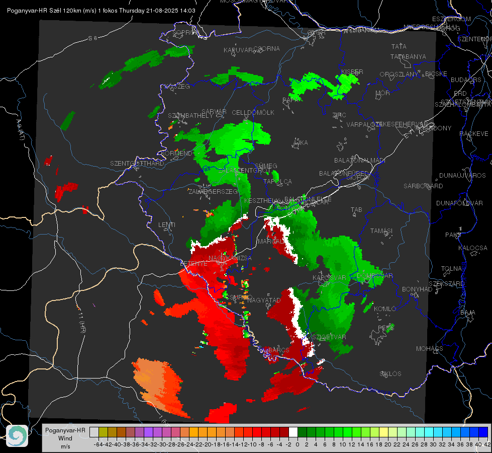The width and height of the screenshot is (492, 453).
Task: Select the MOR town label
Action: (x=383, y=93)
